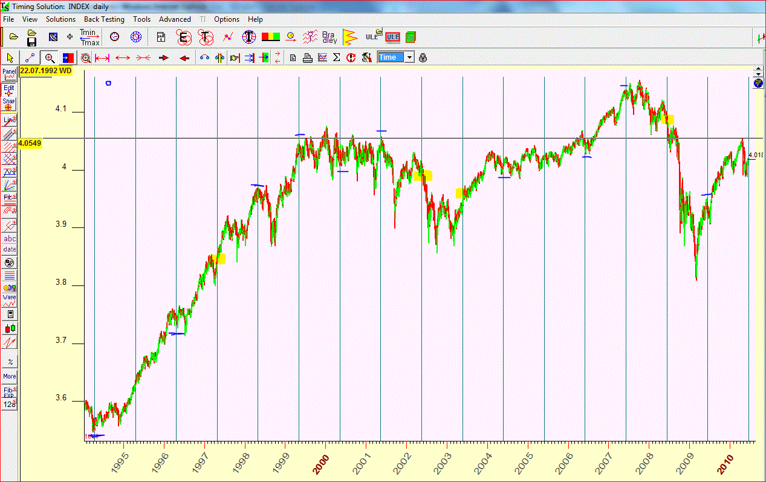Click the More button in sidebar
This screenshot has width=766, height=482.
9,376
